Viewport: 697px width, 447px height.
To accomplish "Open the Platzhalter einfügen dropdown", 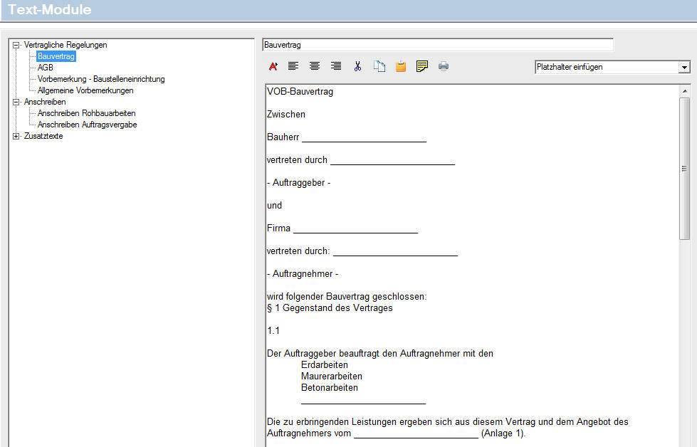I will [683, 66].
